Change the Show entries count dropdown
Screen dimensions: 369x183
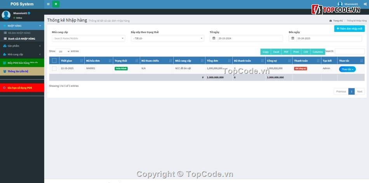(x=63, y=51)
